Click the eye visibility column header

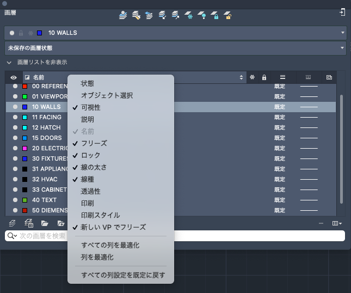14,77
